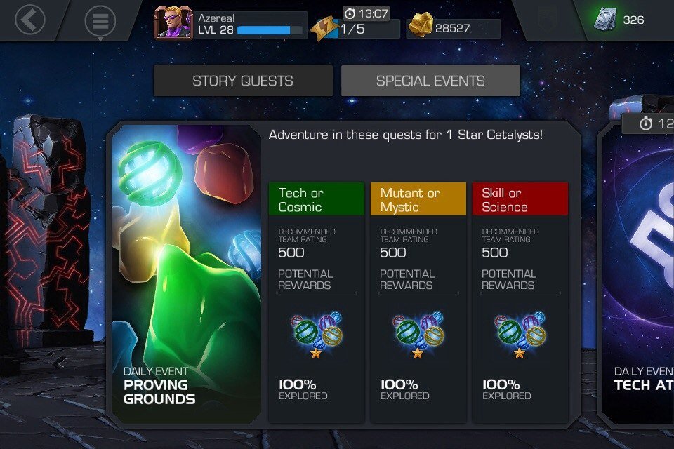Viewport: 674px width, 449px height.
Task: Switch to Story Quests tab
Action: tap(243, 81)
